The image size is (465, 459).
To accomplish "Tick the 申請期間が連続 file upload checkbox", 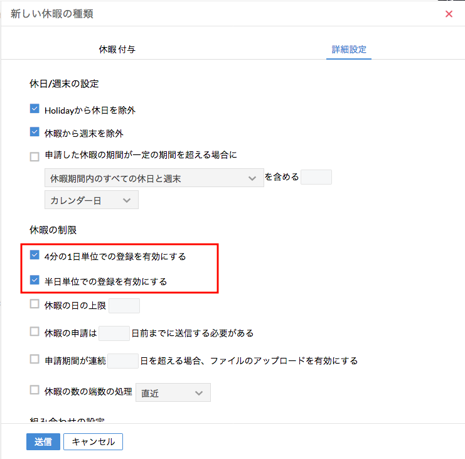I will (35, 360).
